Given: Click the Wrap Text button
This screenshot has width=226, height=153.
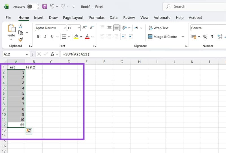Looking at the screenshot, I should [158, 28].
